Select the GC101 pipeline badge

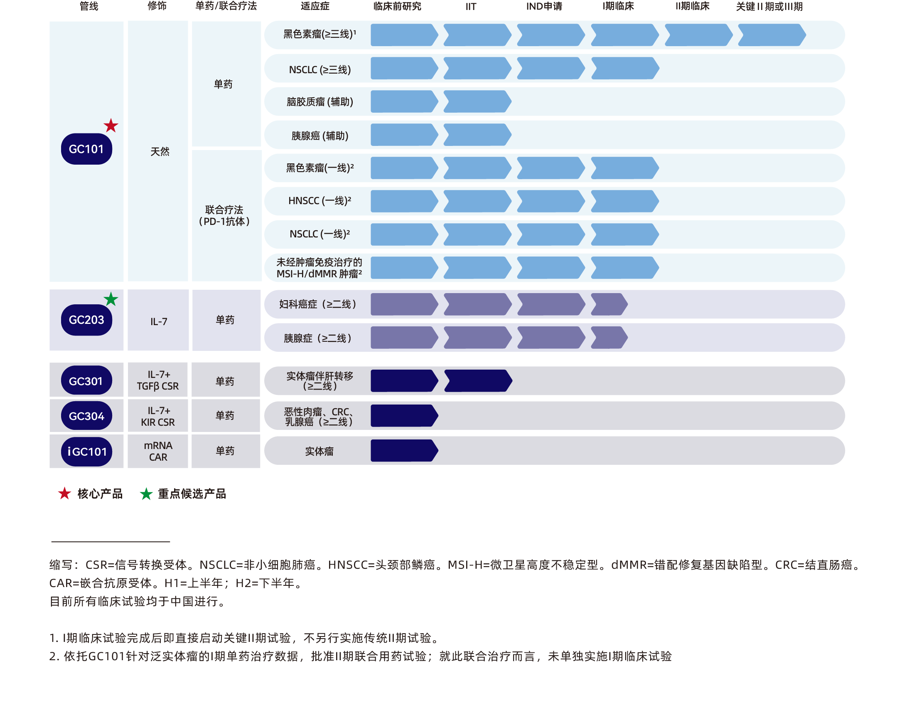86,149
